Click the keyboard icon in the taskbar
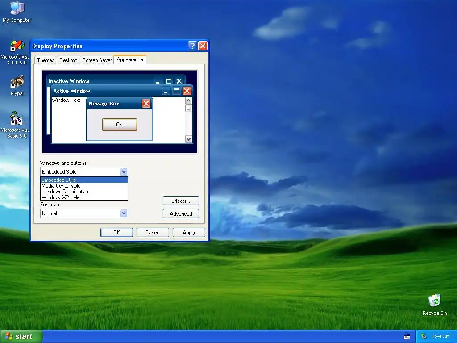 point(407,337)
